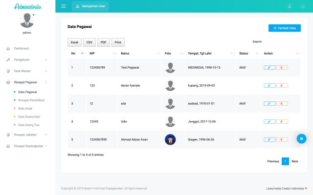This screenshot has width=313, height=195.
Task: Sort table by the Status column
Action: pyautogui.click(x=244, y=53)
